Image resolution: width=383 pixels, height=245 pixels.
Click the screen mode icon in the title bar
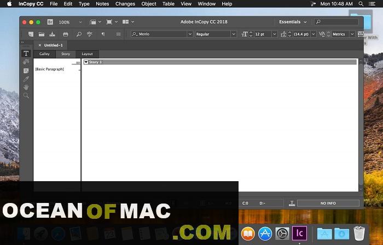(109, 22)
